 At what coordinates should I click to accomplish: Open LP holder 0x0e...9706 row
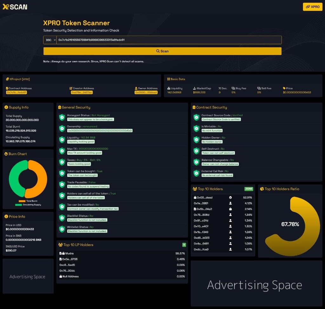click(x=122, y=259)
